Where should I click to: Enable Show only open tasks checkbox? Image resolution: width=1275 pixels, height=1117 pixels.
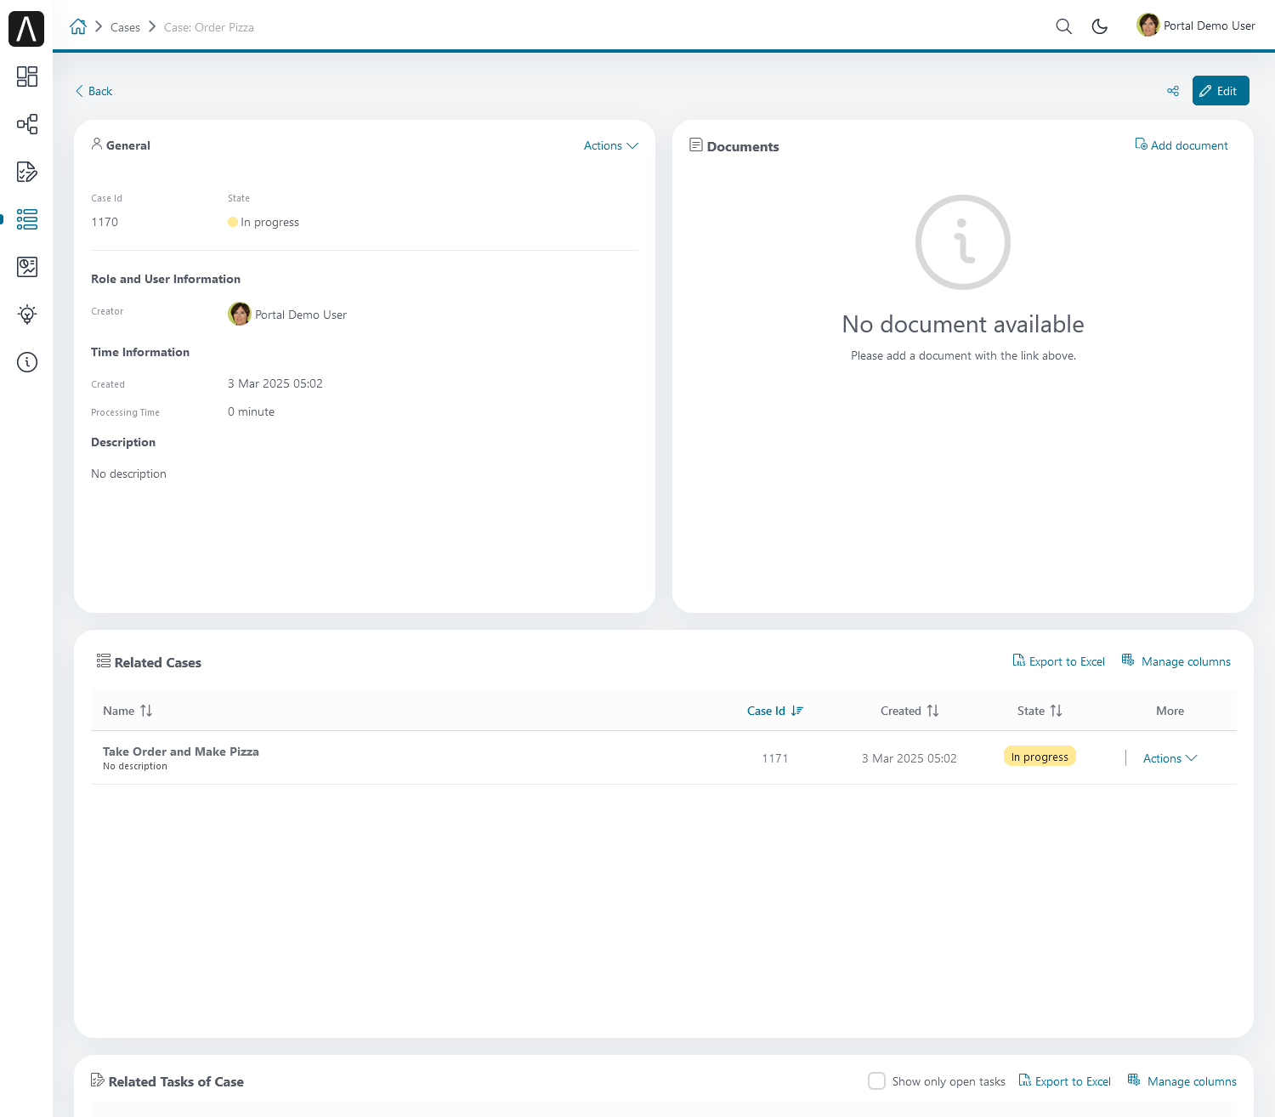876,1080
